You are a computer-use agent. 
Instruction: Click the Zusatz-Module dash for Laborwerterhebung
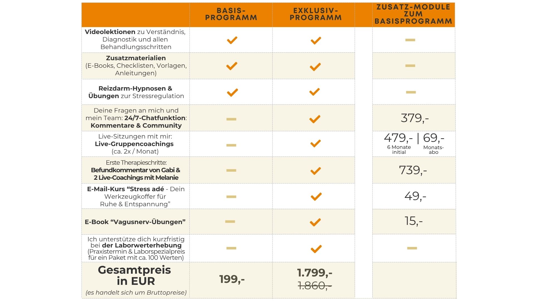point(412,248)
